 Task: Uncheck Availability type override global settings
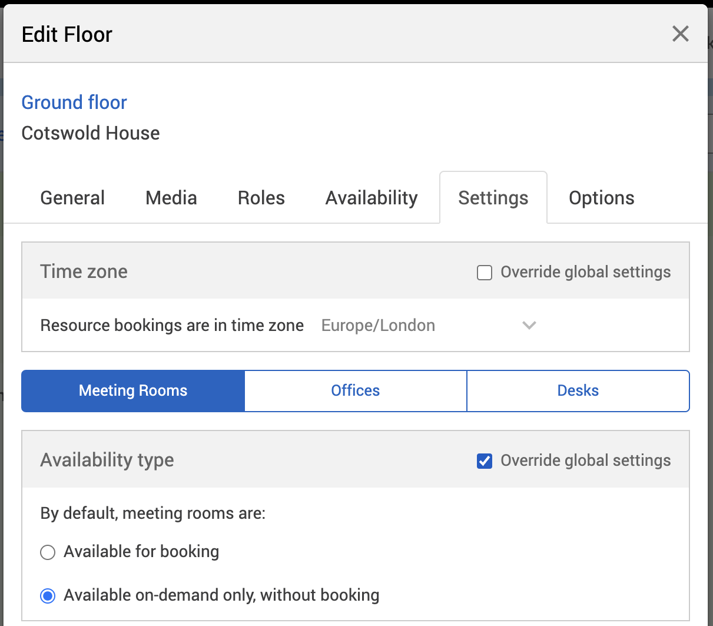click(x=485, y=461)
